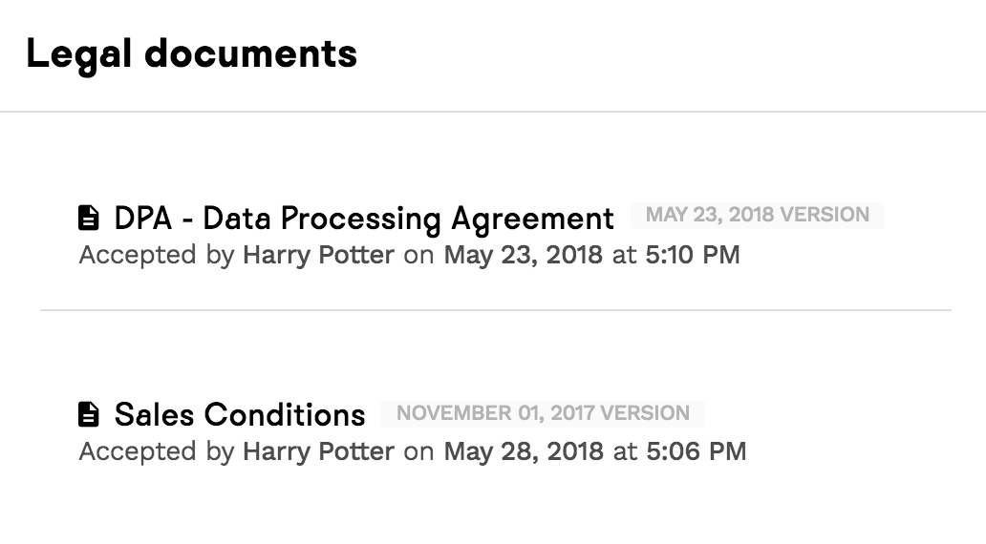
Task: Click the 5:10 PM acceptance time
Action: 693,255
